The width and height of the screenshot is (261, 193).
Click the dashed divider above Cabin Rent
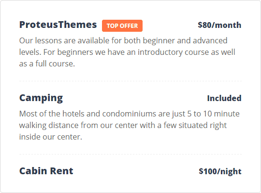tap(130, 154)
